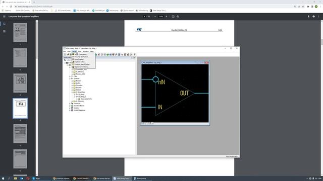This screenshot has width=323, height=181.
Task: Expand the Models tree node
Action: (70, 108)
